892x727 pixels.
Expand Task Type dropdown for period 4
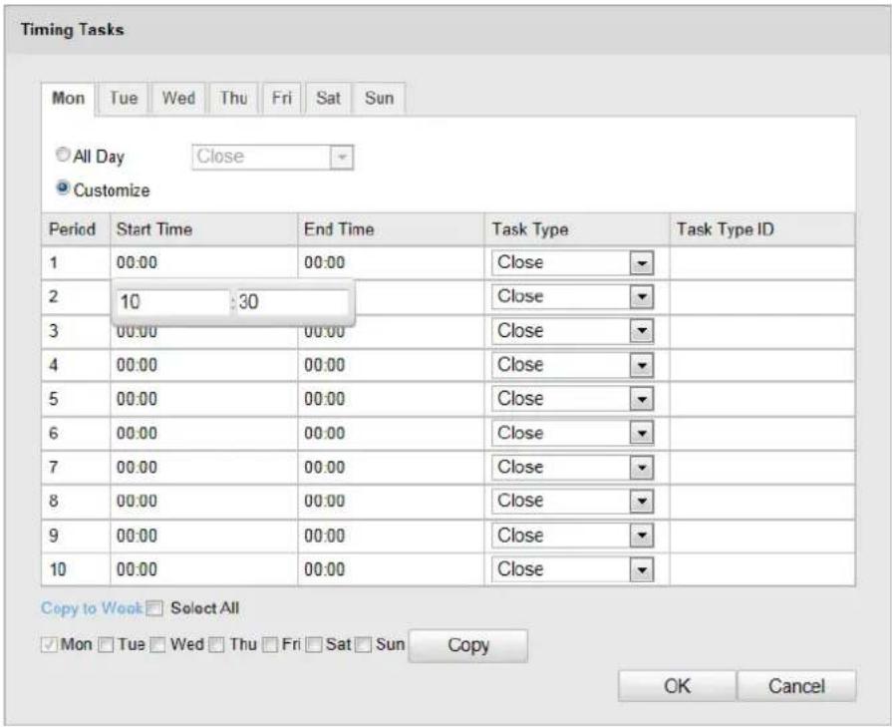click(572, 365)
